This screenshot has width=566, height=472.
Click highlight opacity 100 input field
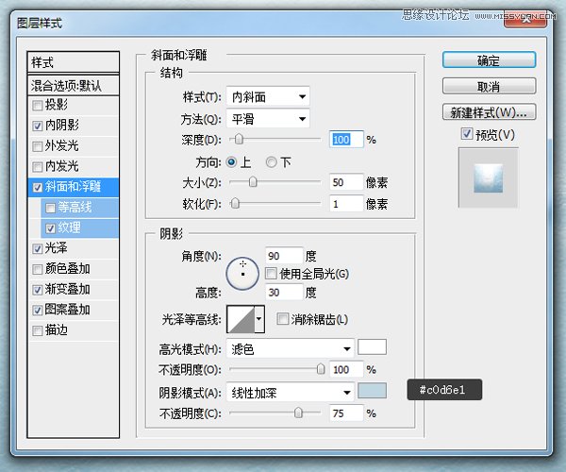tap(346, 369)
